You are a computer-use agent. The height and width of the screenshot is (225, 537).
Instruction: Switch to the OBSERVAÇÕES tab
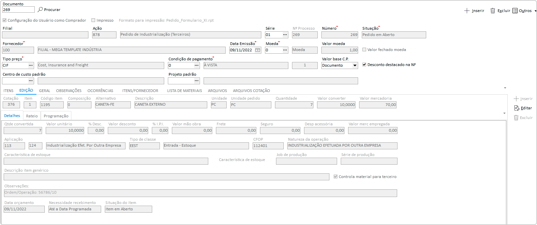point(69,91)
